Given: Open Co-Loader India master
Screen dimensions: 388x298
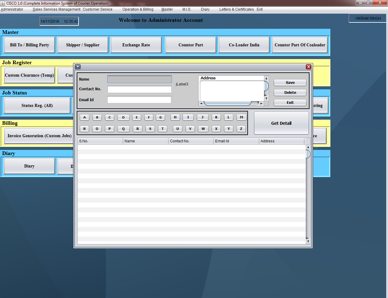Looking at the screenshot, I should point(244,45).
